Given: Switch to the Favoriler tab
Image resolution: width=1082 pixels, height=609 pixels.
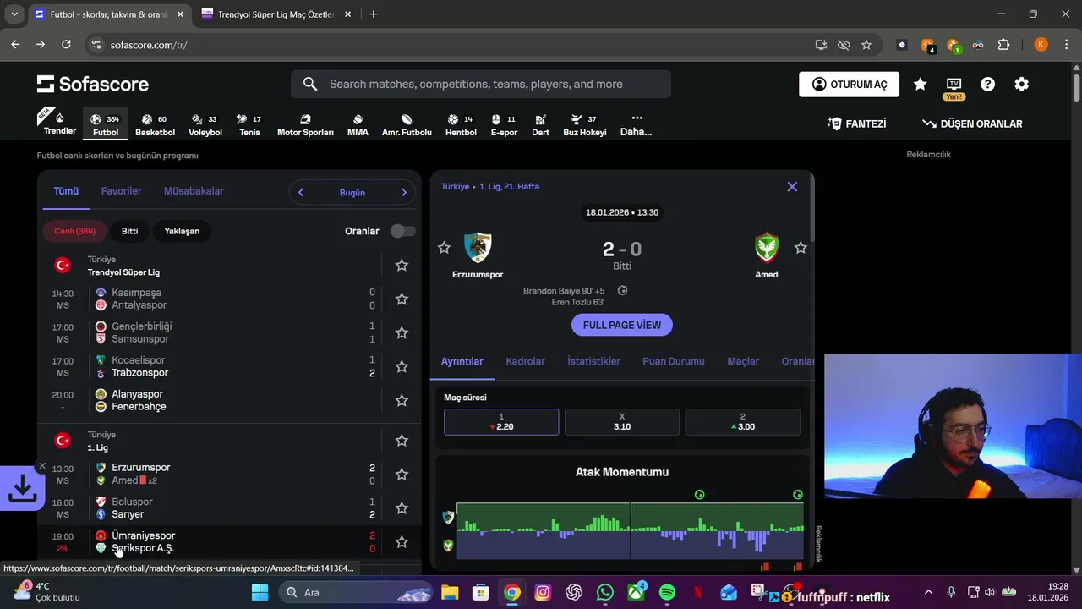Looking at the screenshot, I should (x=121, y=191).
